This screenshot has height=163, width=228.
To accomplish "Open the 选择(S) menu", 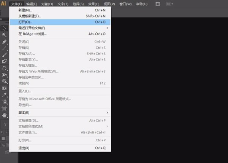I will 78,4.
